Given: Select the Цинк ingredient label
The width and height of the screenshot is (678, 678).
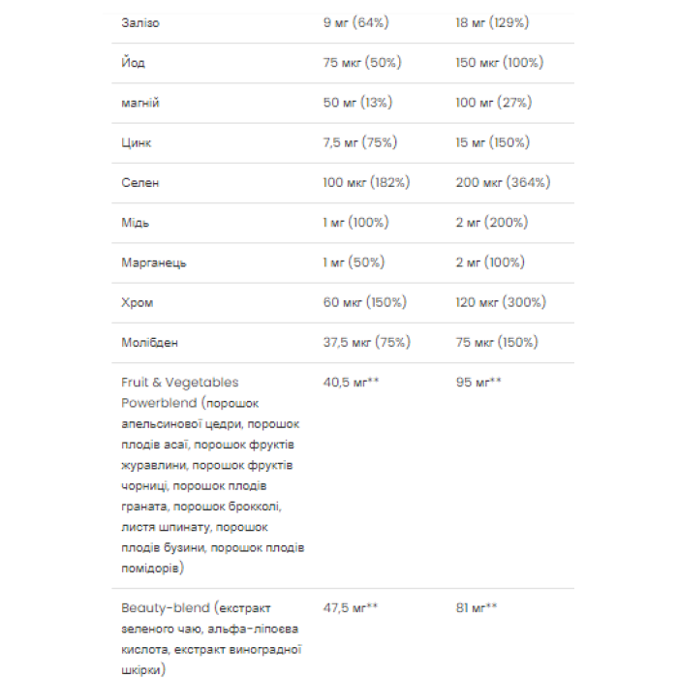Looking at the screenshot, I should click(x=137, y=142).
